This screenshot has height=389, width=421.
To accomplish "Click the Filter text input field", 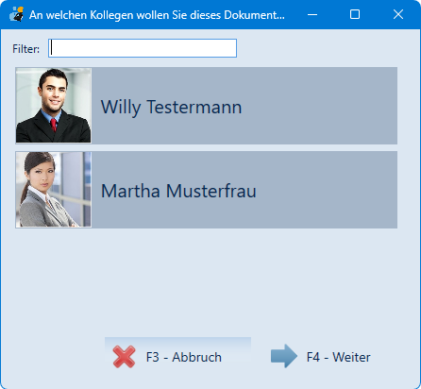I will point(143,48).
